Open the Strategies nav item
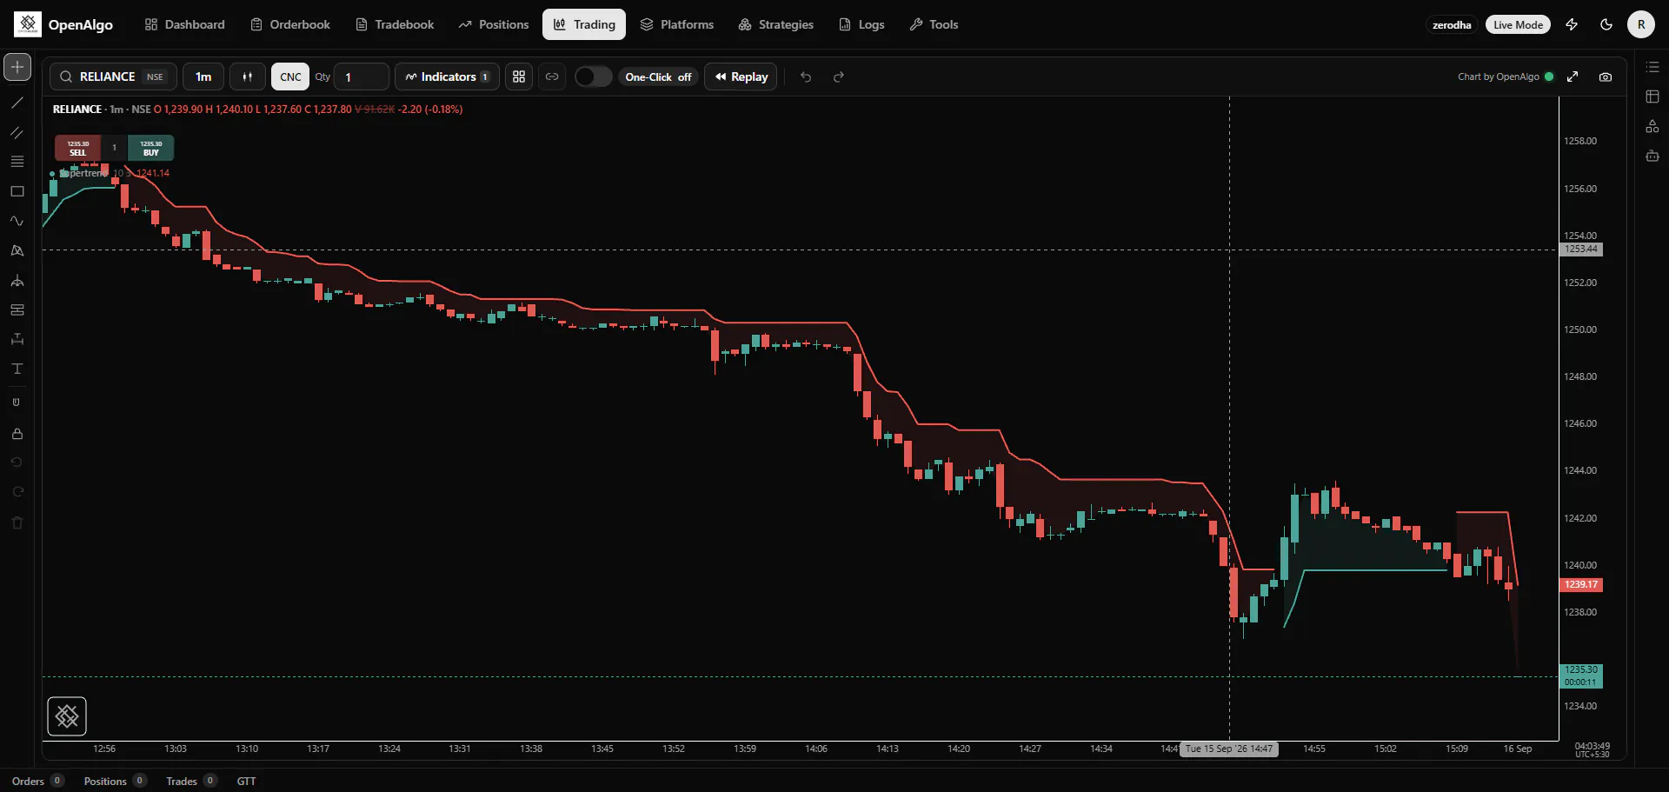The height and width of the screenshot is (792, 1669). pos(776,24)
